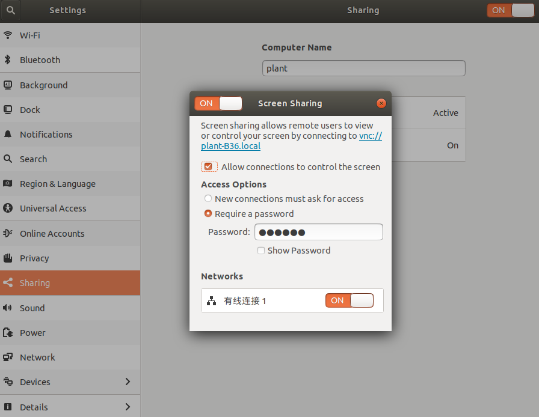Expand the Details submenu chevron
This screenshot has height=417, width=539.
click(128, 407)
